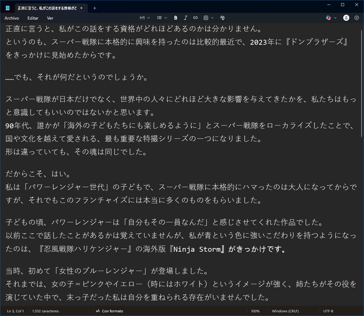Screen dimensions: 364x316
Task: Open the table options dropdown
Action: tap(213, 18)
